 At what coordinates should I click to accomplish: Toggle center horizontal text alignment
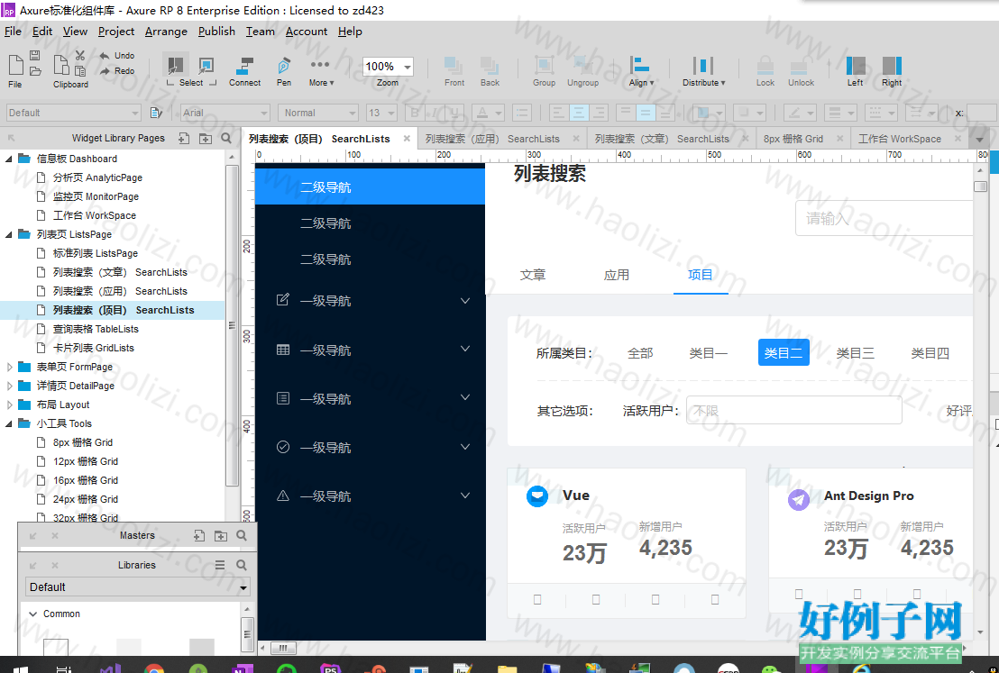click(x=579, y=113)
